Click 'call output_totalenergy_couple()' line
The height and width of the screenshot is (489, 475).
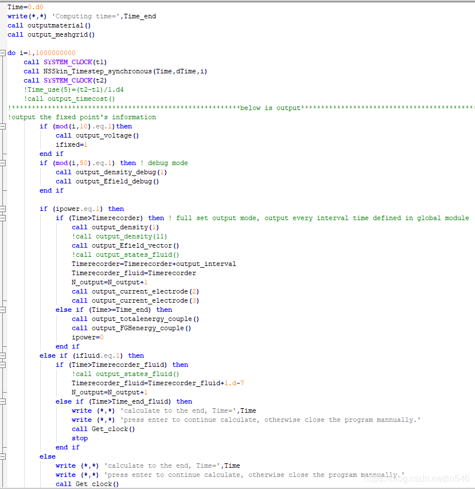(x=135, y=319)
